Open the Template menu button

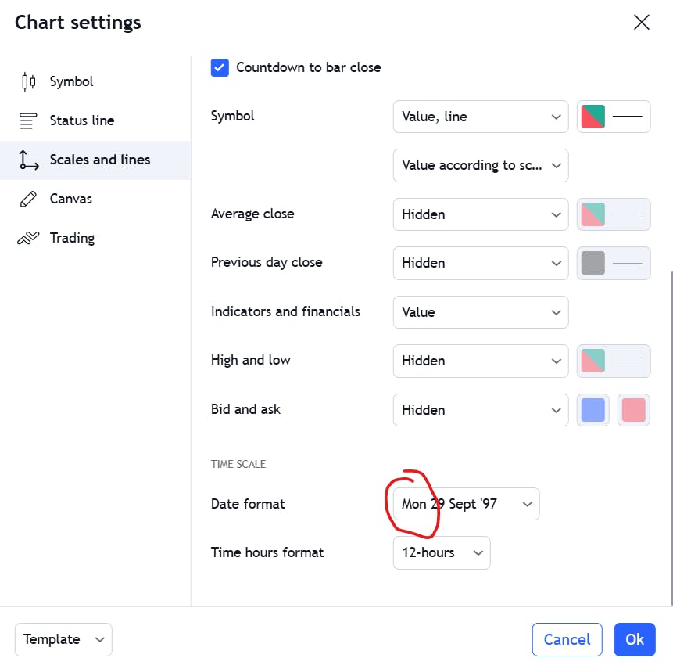(x=63, y=639)
